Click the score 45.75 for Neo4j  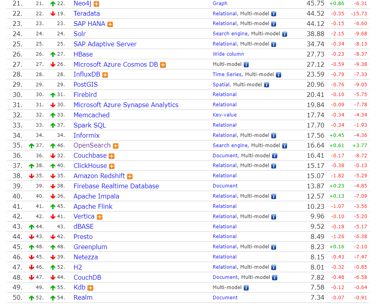(x=315, y=4)
